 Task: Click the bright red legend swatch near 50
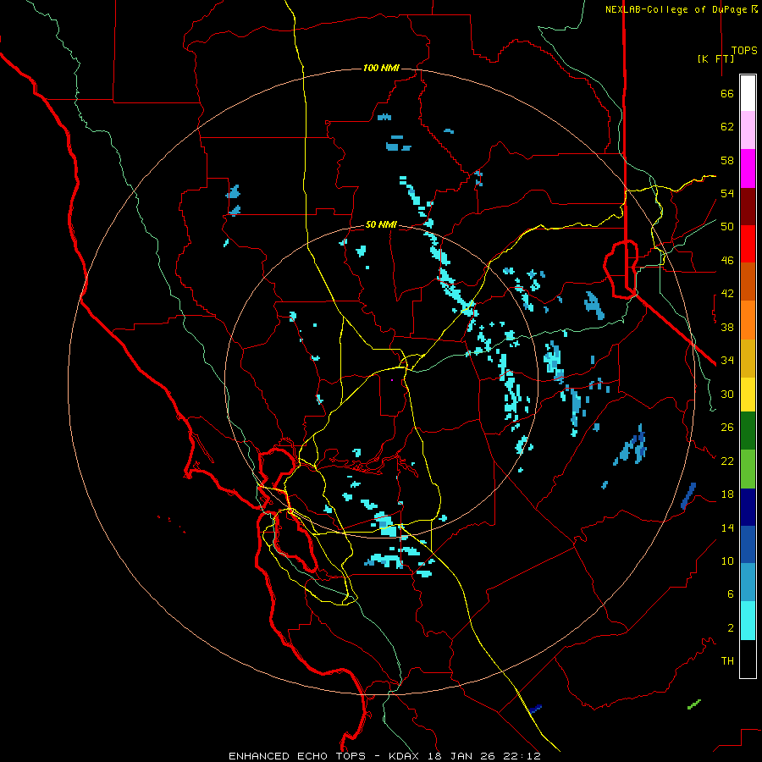[x=748, y=244]
